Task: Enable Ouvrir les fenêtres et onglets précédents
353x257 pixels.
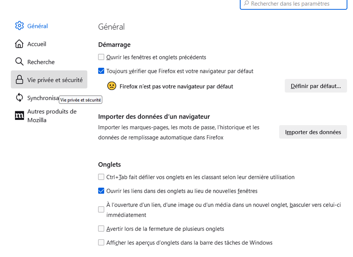Action: click(x=101, y=57)
